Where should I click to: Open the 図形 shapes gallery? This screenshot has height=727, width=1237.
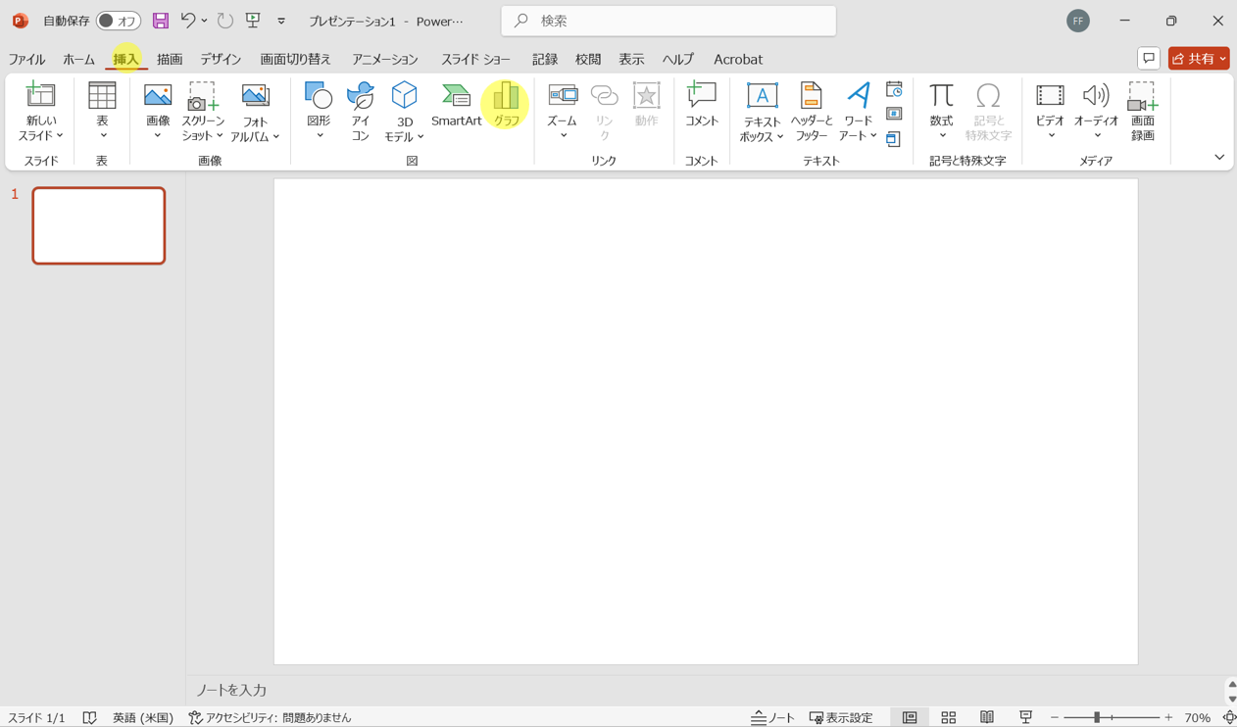[x=319, y=111]
